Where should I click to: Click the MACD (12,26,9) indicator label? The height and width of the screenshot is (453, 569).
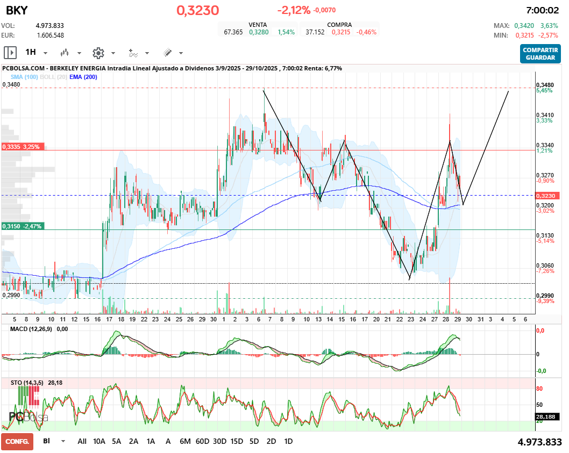click(31, 329)
